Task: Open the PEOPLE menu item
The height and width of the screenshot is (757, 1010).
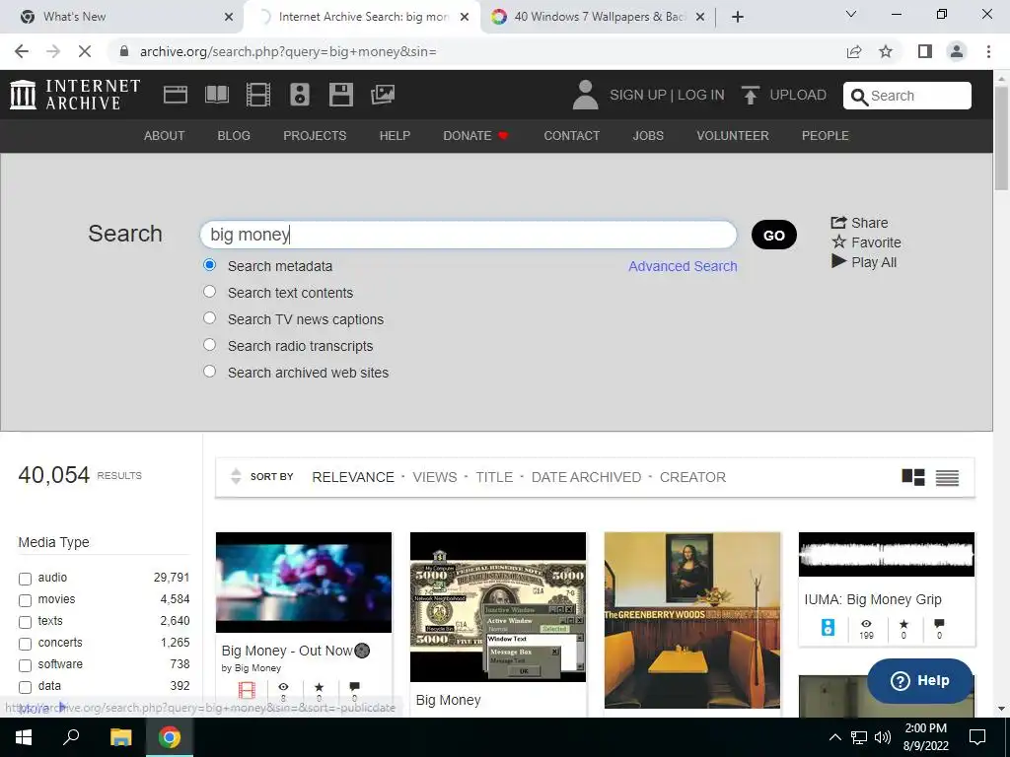Action: 826,136
